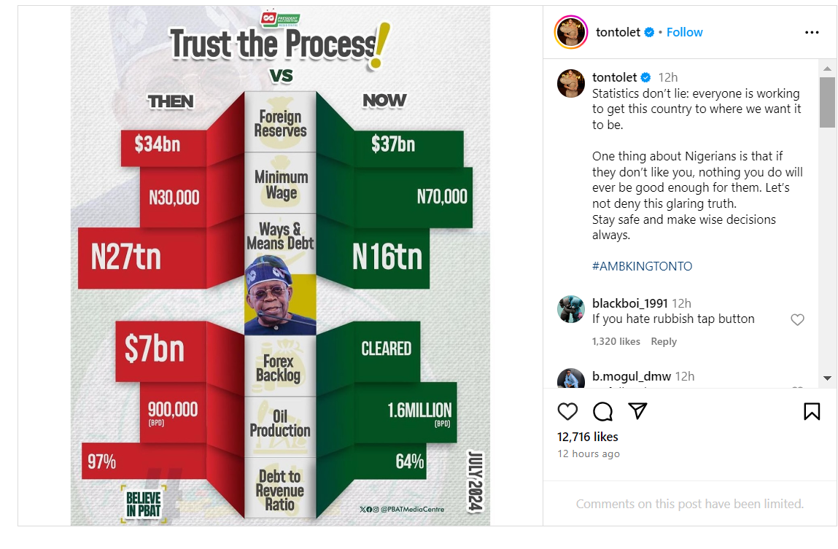838x549 pixels.
Task: Save post with bookmark icon
Action: pyautogui.click(x=812, y=411)
